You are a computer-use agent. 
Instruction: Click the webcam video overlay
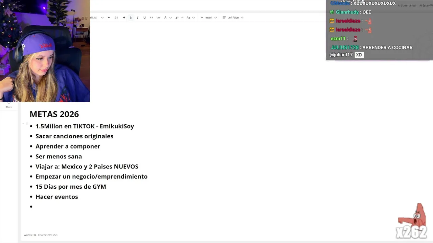point(45,51)
